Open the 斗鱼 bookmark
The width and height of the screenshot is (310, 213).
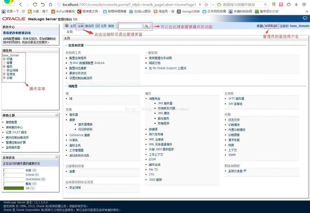(38, 11)
